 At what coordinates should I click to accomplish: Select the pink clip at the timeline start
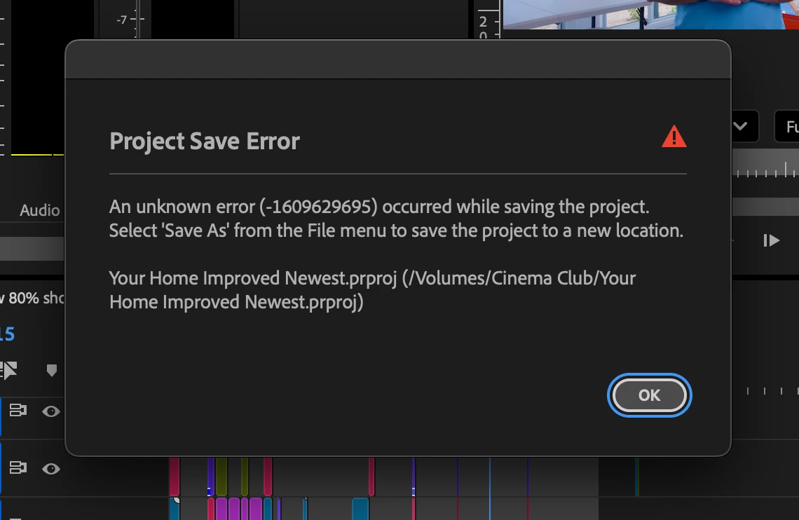175,477
